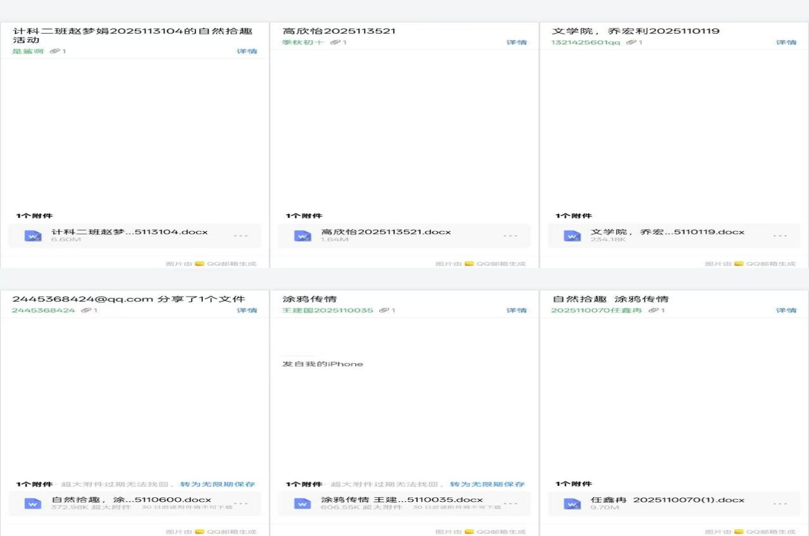Click Word icon of 任鑫冉 2025110070(1).docx
809x536 pixels.
pos(573,504)
